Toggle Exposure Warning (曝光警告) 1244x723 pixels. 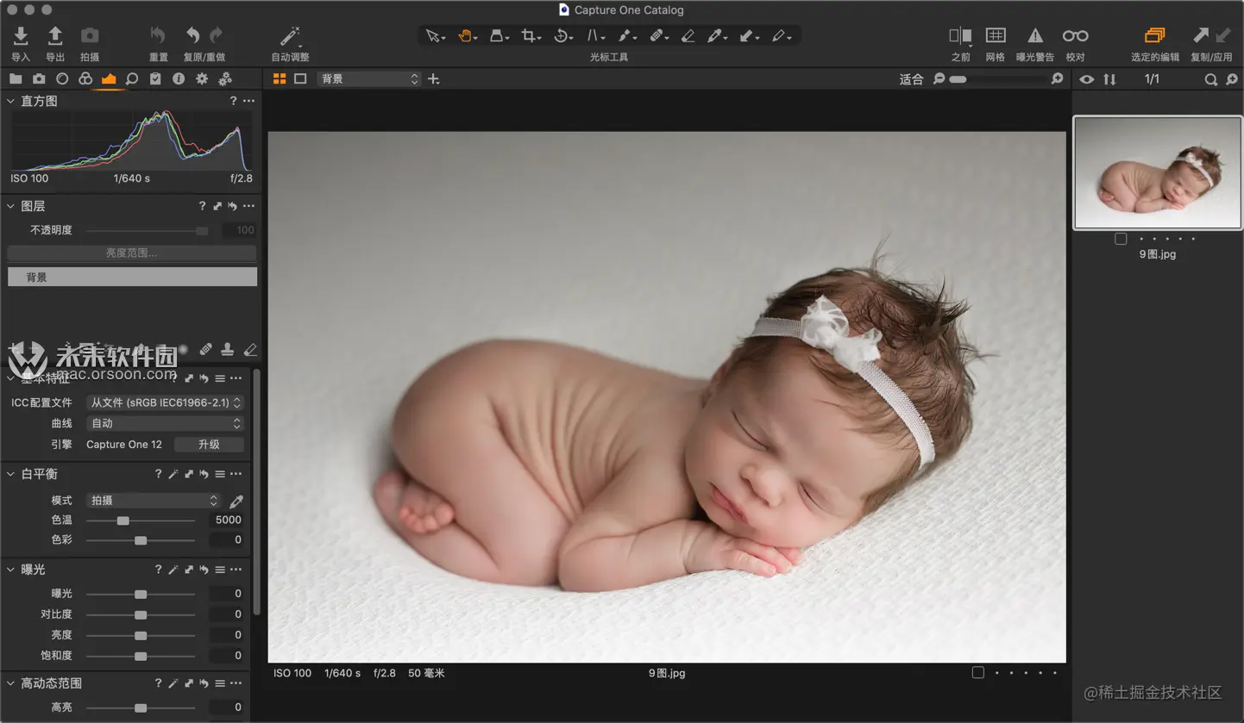click(x=1035, y=35)
